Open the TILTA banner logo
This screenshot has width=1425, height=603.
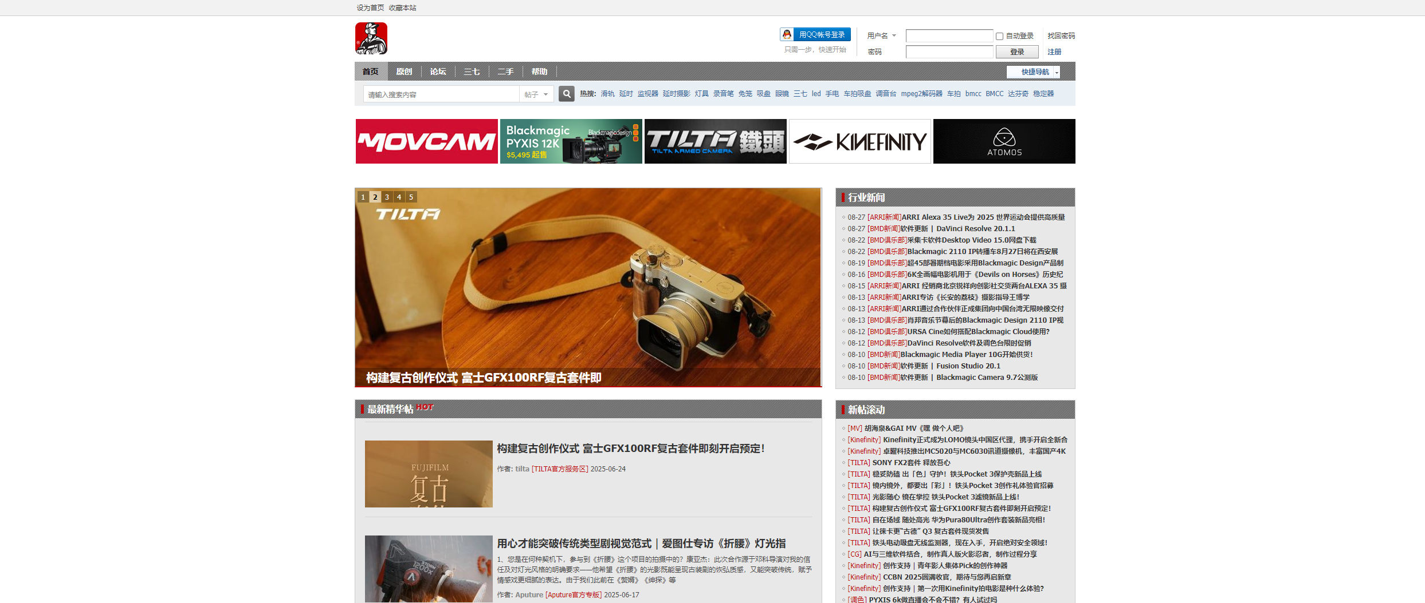[x=715, y=141]
